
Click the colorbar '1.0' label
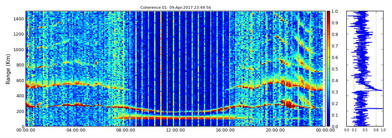coord(334,12)
